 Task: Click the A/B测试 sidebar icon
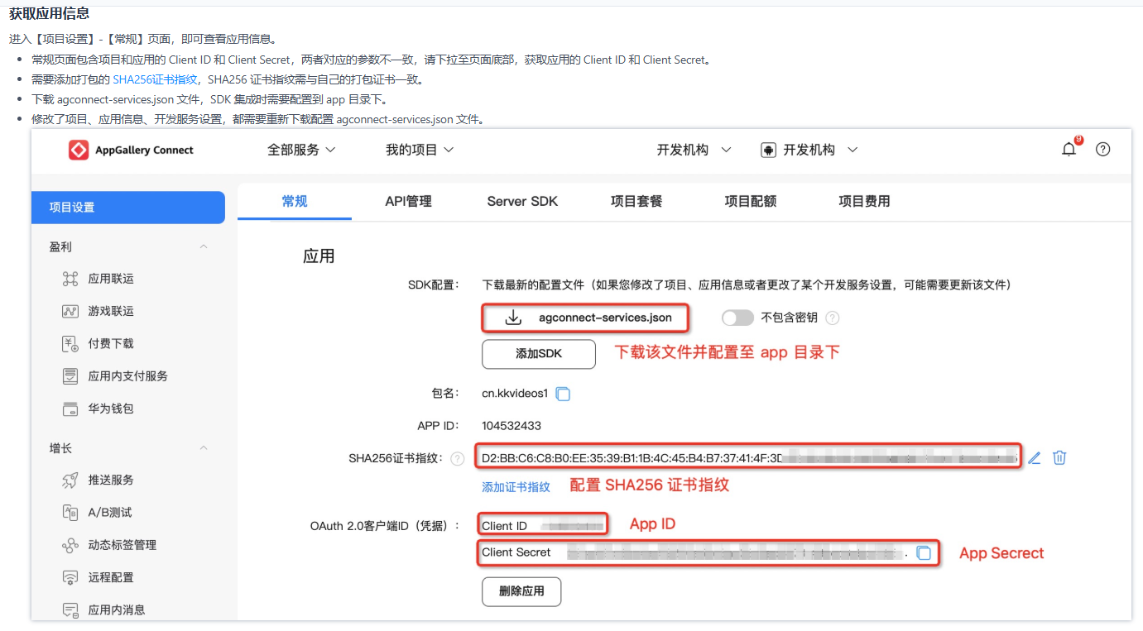click(70, 512)
